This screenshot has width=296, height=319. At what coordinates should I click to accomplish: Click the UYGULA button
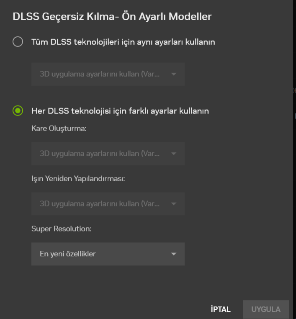[266, 309]
